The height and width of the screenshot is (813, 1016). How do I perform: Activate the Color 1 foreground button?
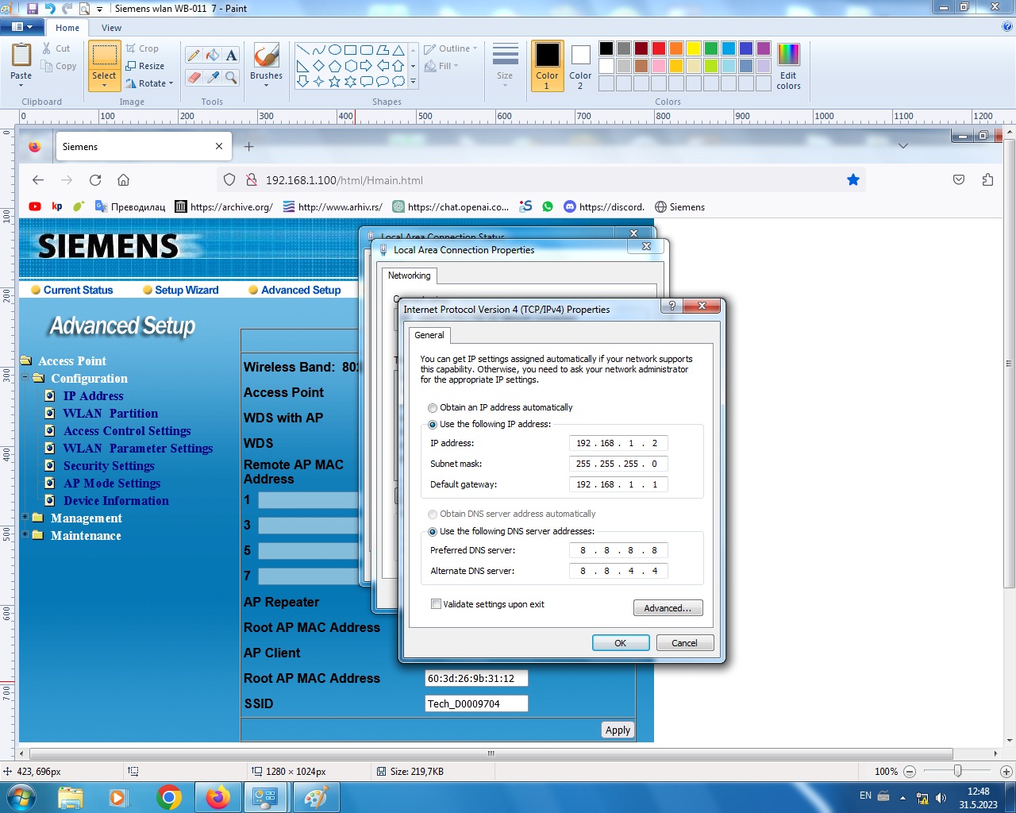547,66
